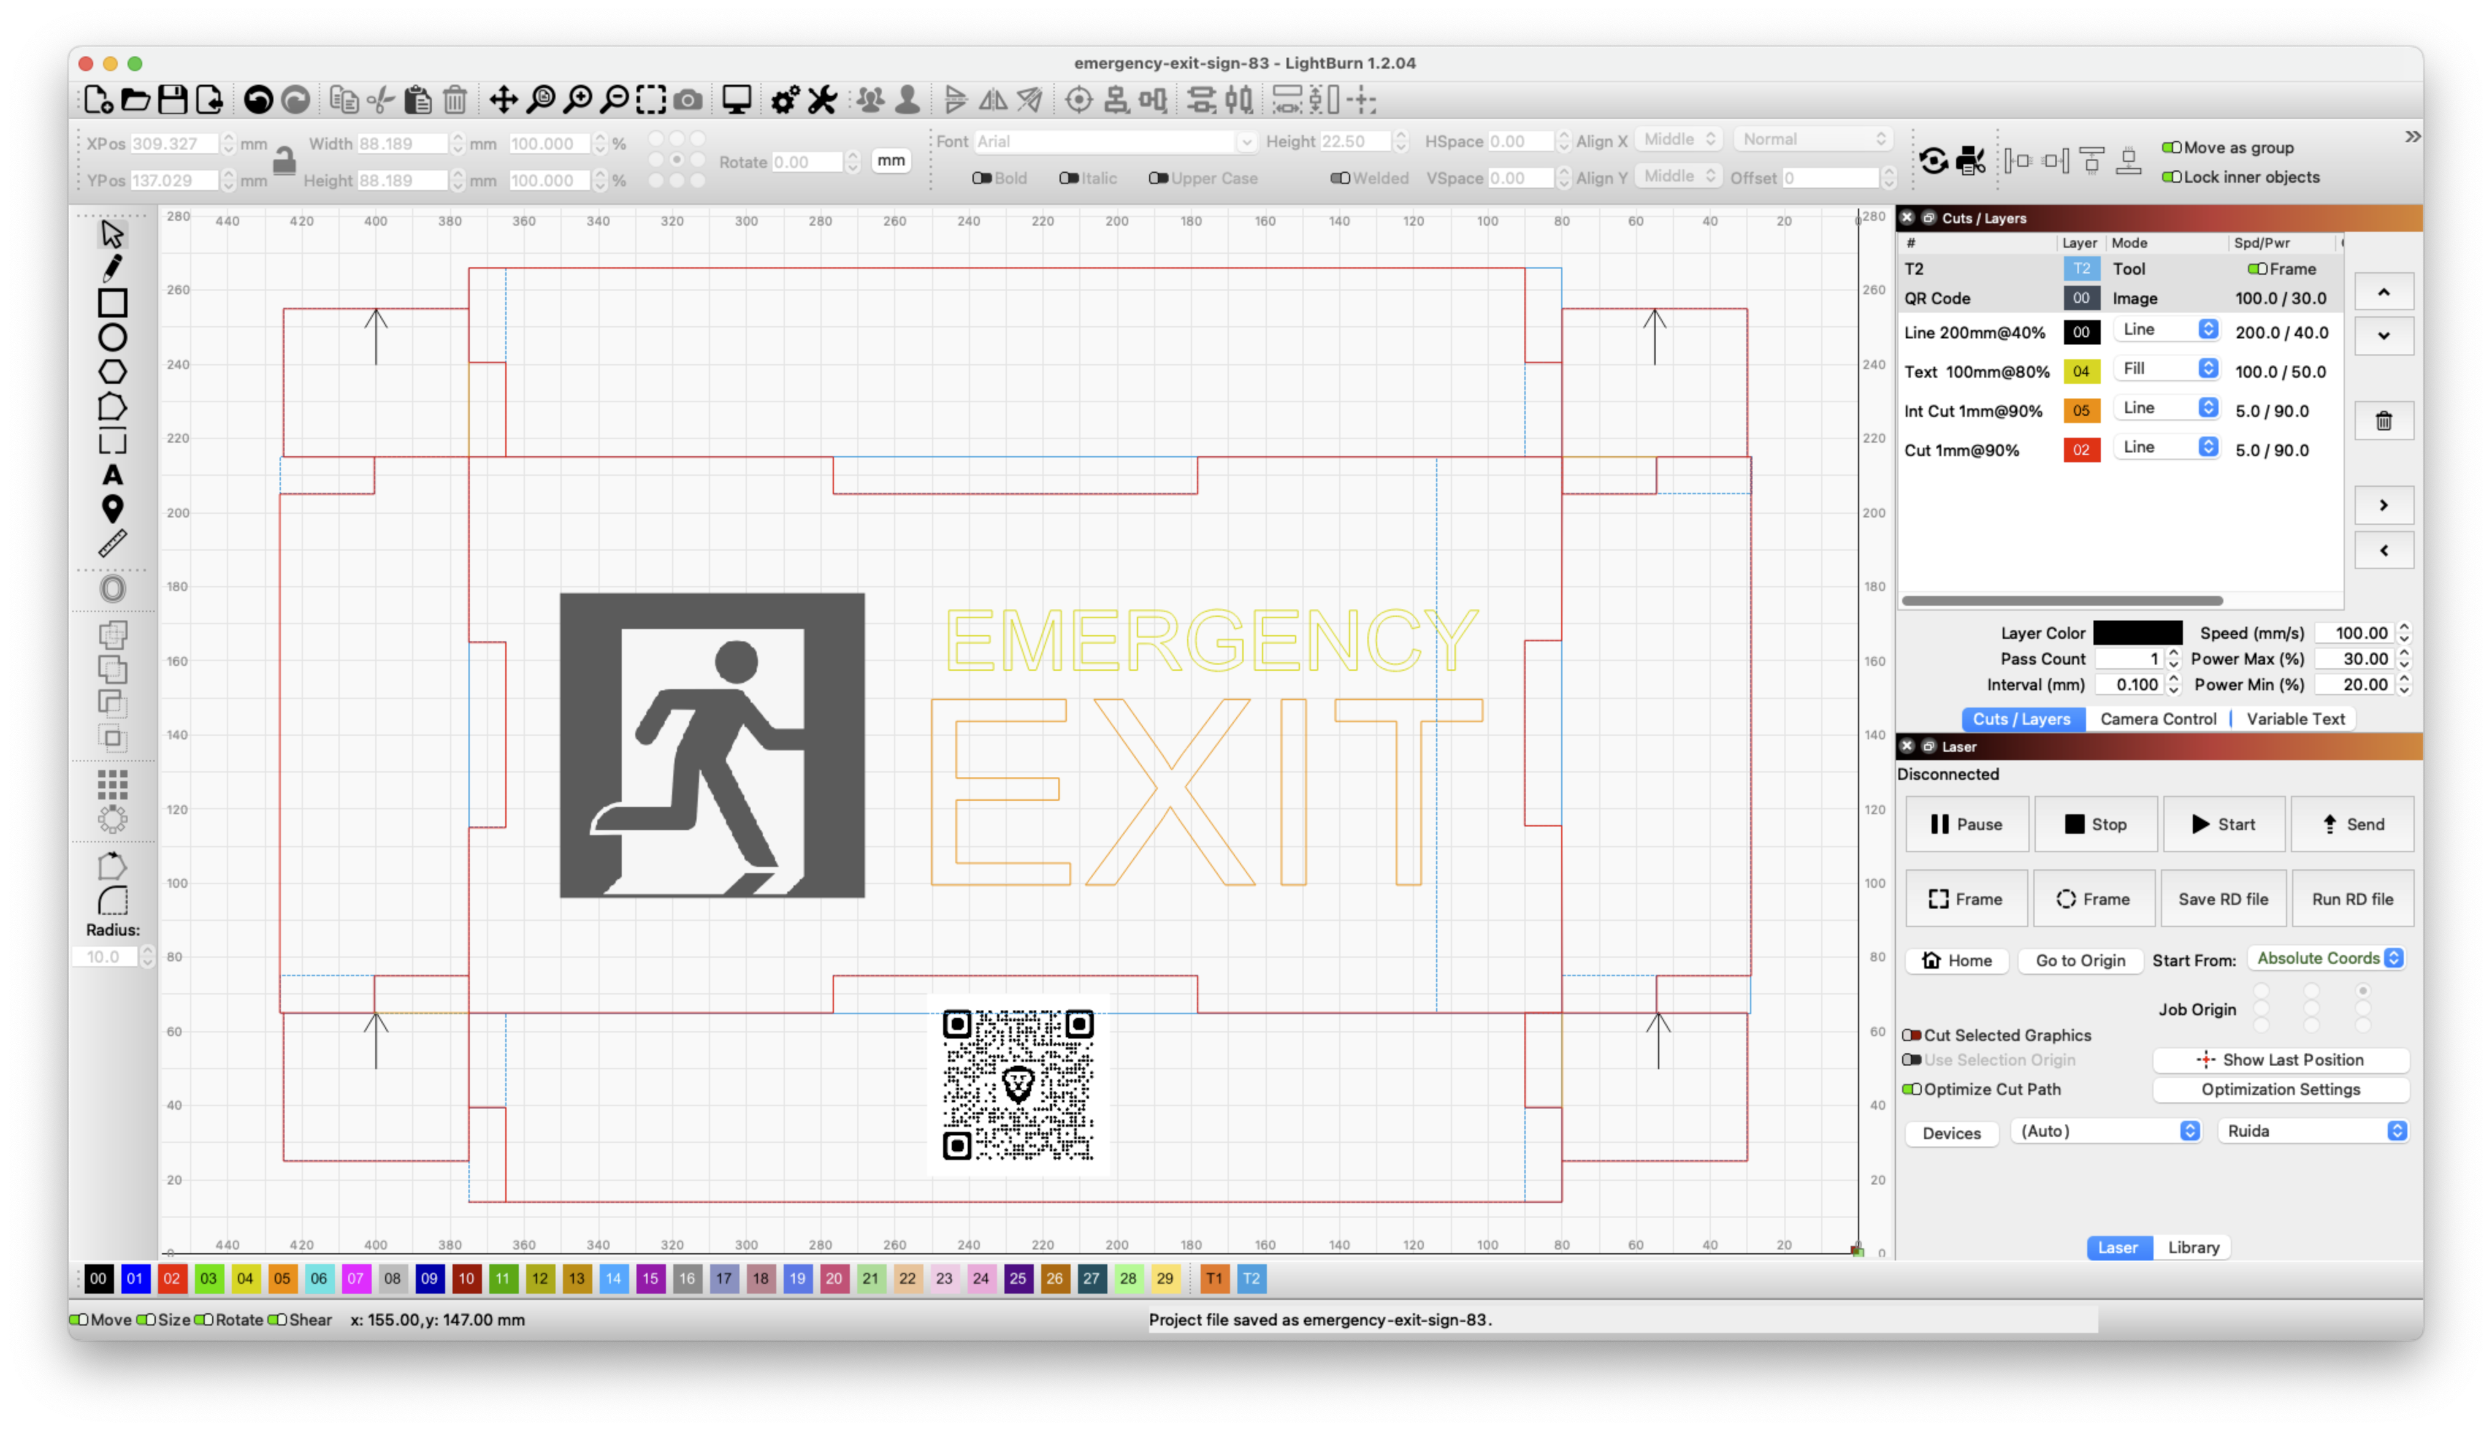Choose the Text tool in the toolbar
2492x1431 pixels.
(112, 475)
